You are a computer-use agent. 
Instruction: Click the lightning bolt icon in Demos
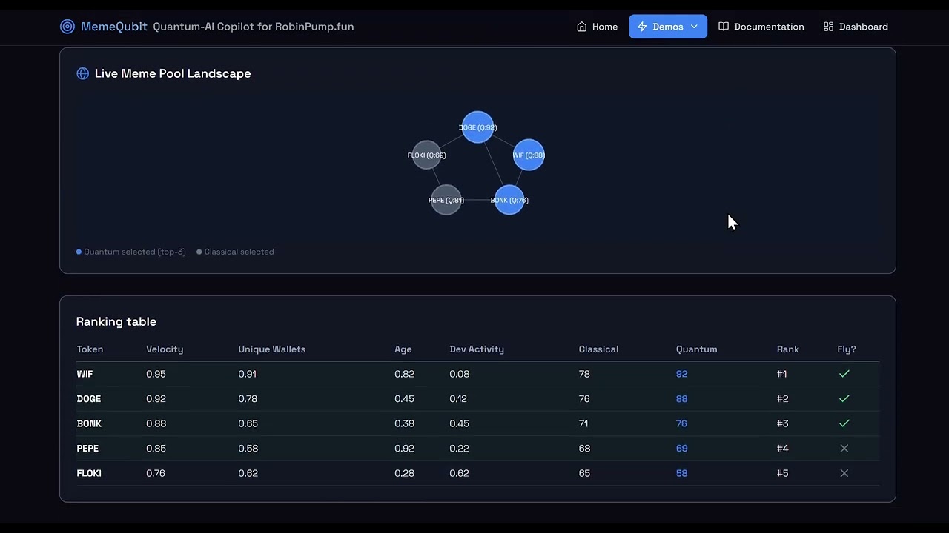pyautogui.click(x=642, y=27)
